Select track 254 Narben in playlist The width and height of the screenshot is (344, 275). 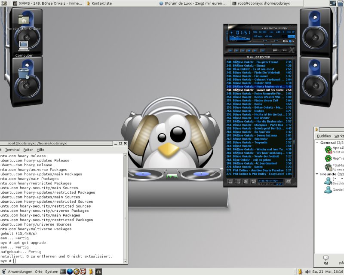click(259, 111)
